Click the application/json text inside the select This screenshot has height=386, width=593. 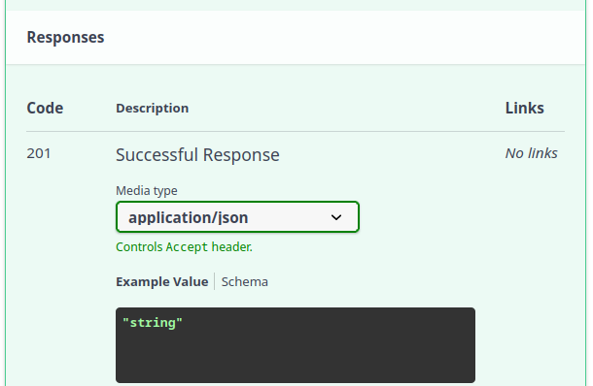pos(188,217)
